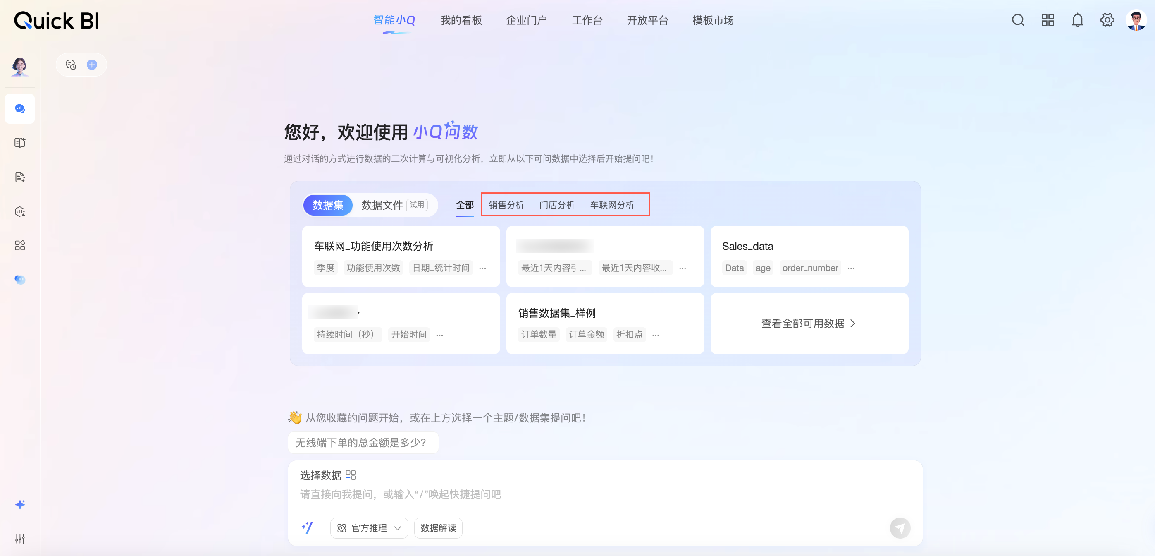Viewport: 1155px width, 556px height.
Task: Open the 模板市场 top navigation tab
Action: point(713,20)
